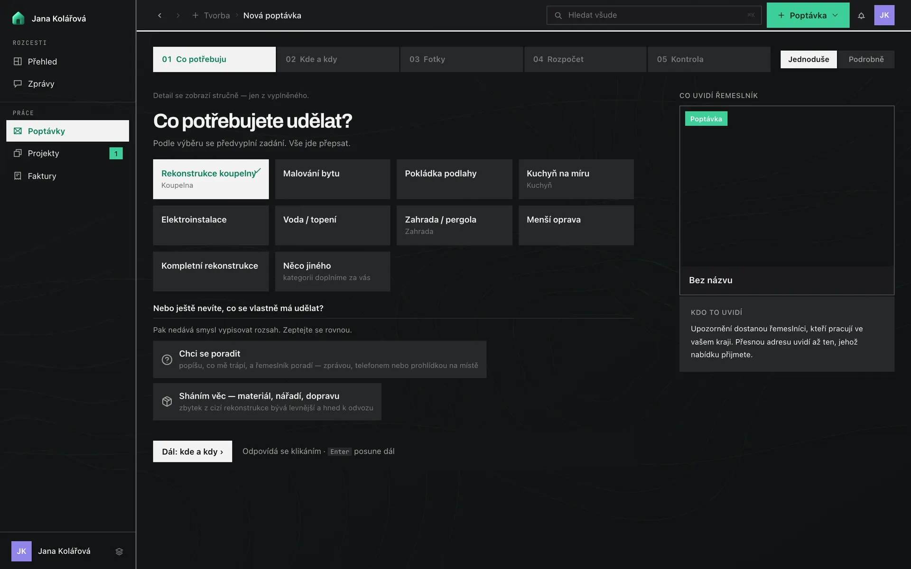Go back with the left arrow
Viewport: 911px width, 569px height.
tap(160, 15)
